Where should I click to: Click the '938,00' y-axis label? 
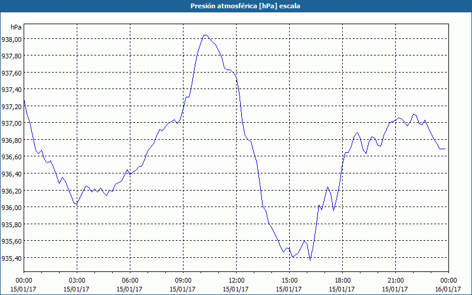(x=11, y=39)
